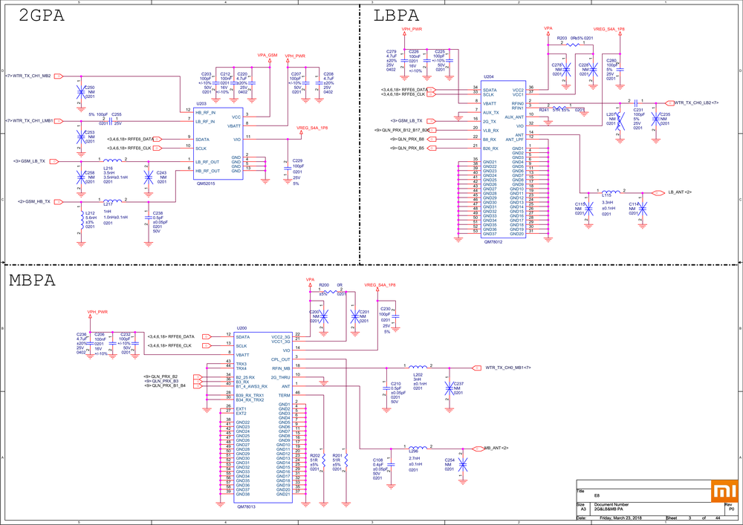Select the U200 reference designator
The height and width of the screenshot is (525, 743).
coord(241,328)
